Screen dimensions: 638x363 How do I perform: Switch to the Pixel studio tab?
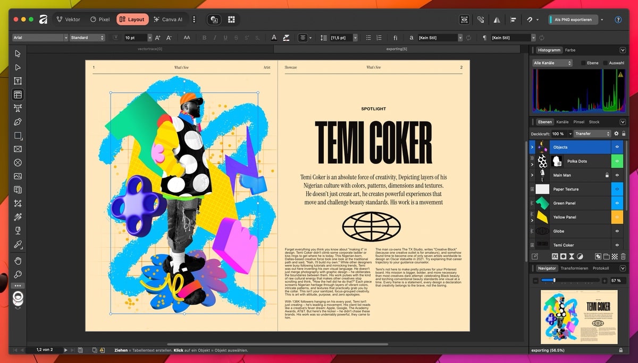[100, 20]
